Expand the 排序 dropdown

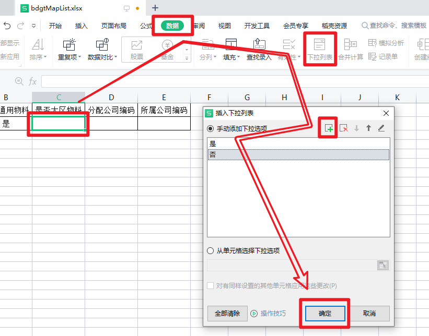[x=38, y=57]
